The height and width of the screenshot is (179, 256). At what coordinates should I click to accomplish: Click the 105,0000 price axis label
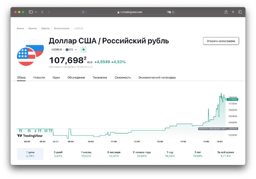233,116
